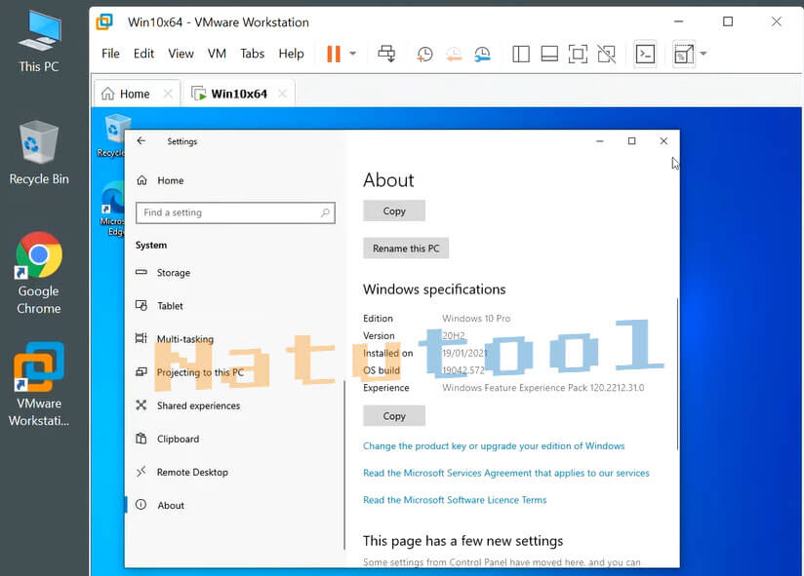This screenshot has width=804, height=576.
Task: Expand the stretch guest display dropdown
Action: pos(703,55)
